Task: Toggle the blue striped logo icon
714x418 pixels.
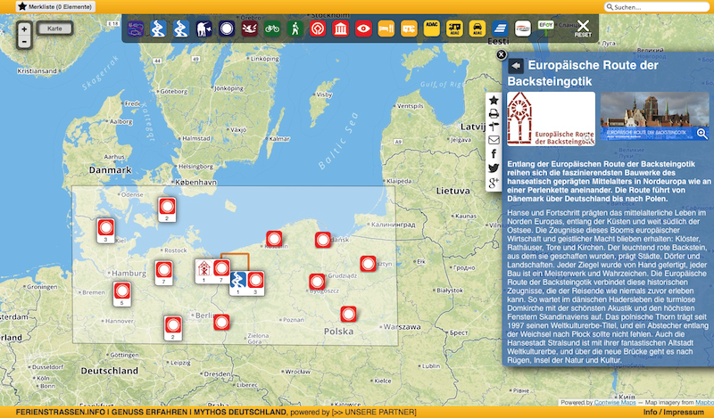Action: 500,29
